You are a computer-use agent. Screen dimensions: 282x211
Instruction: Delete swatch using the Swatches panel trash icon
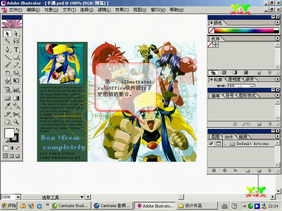[269, 72]
